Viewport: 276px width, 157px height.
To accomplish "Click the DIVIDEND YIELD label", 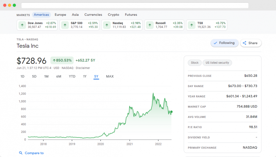I will pos(199,137).
